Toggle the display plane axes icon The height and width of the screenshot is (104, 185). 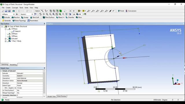(x=74, y=14)
